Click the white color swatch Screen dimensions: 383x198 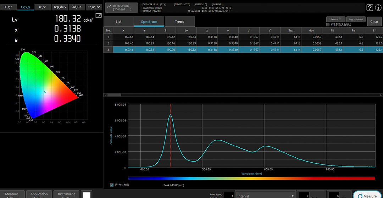(87, 195)
